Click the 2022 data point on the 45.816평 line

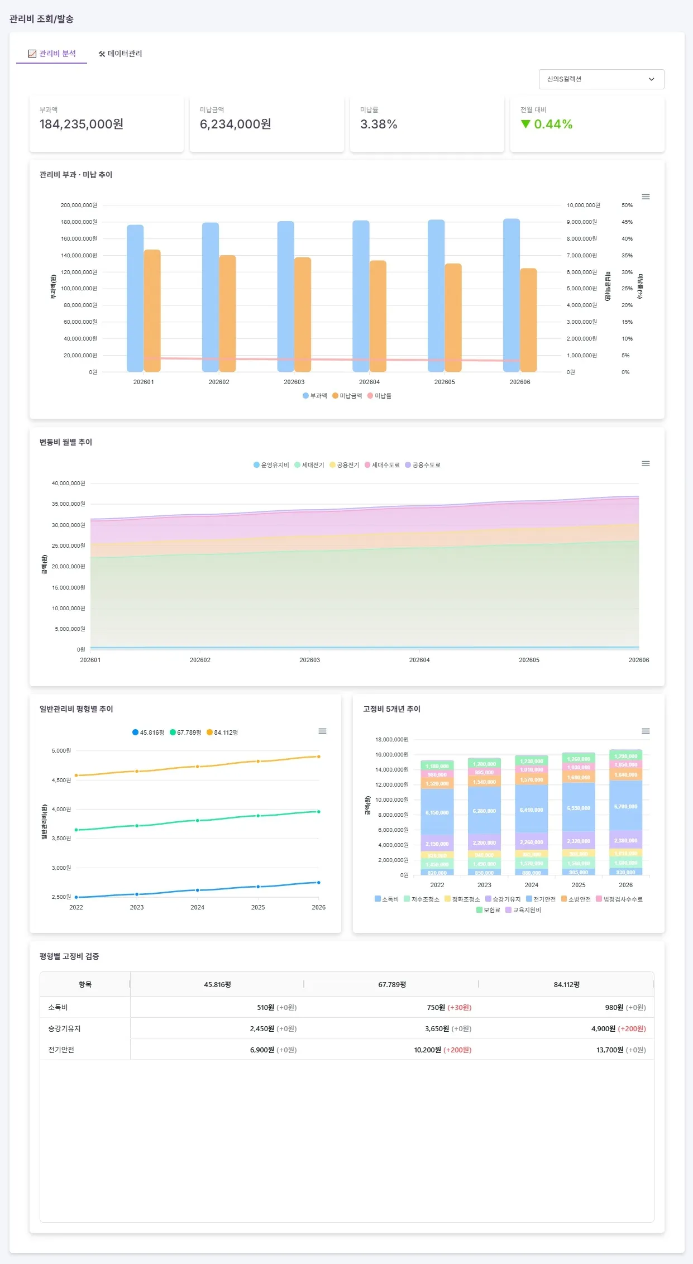coord(77,897)
